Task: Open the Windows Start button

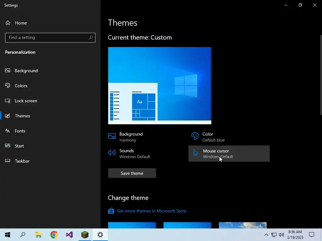Action: [8, 235]
